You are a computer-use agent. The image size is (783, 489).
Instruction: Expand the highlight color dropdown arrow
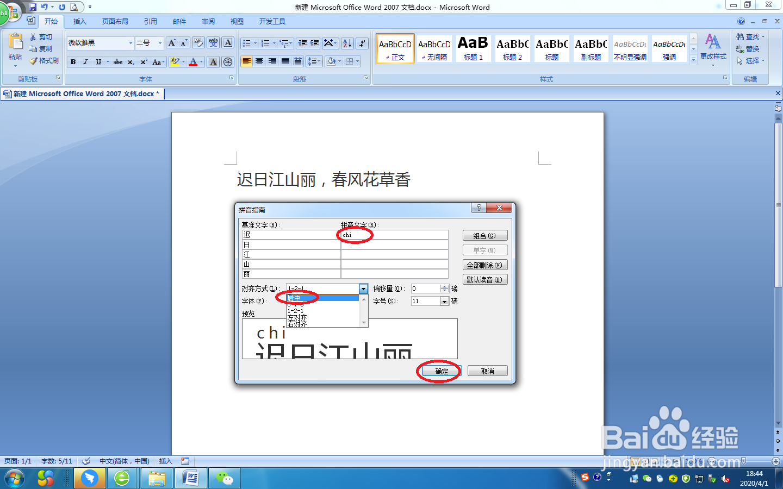pyautogui.click(x=183, y=62)
